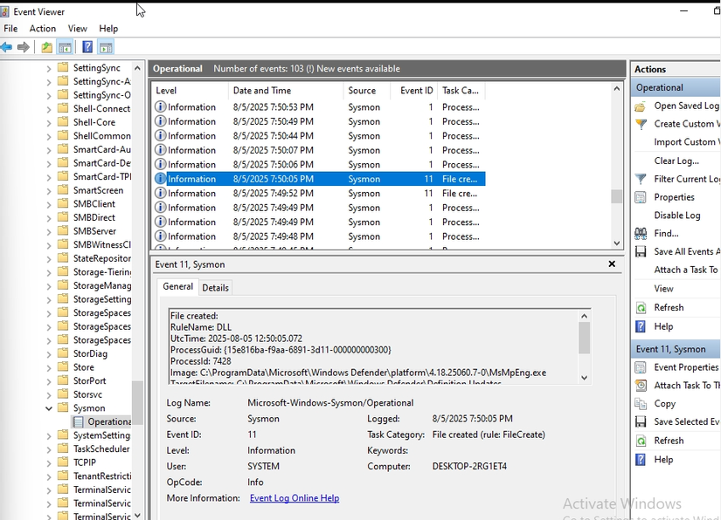Click the event description scrollbar thumb
The width and height of the screenshot is (721, 520).
pos(584,338)
